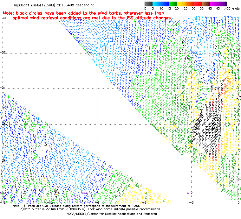
Task: Click the gray 0-5 knots legend segment
Action: pos(149,4)
